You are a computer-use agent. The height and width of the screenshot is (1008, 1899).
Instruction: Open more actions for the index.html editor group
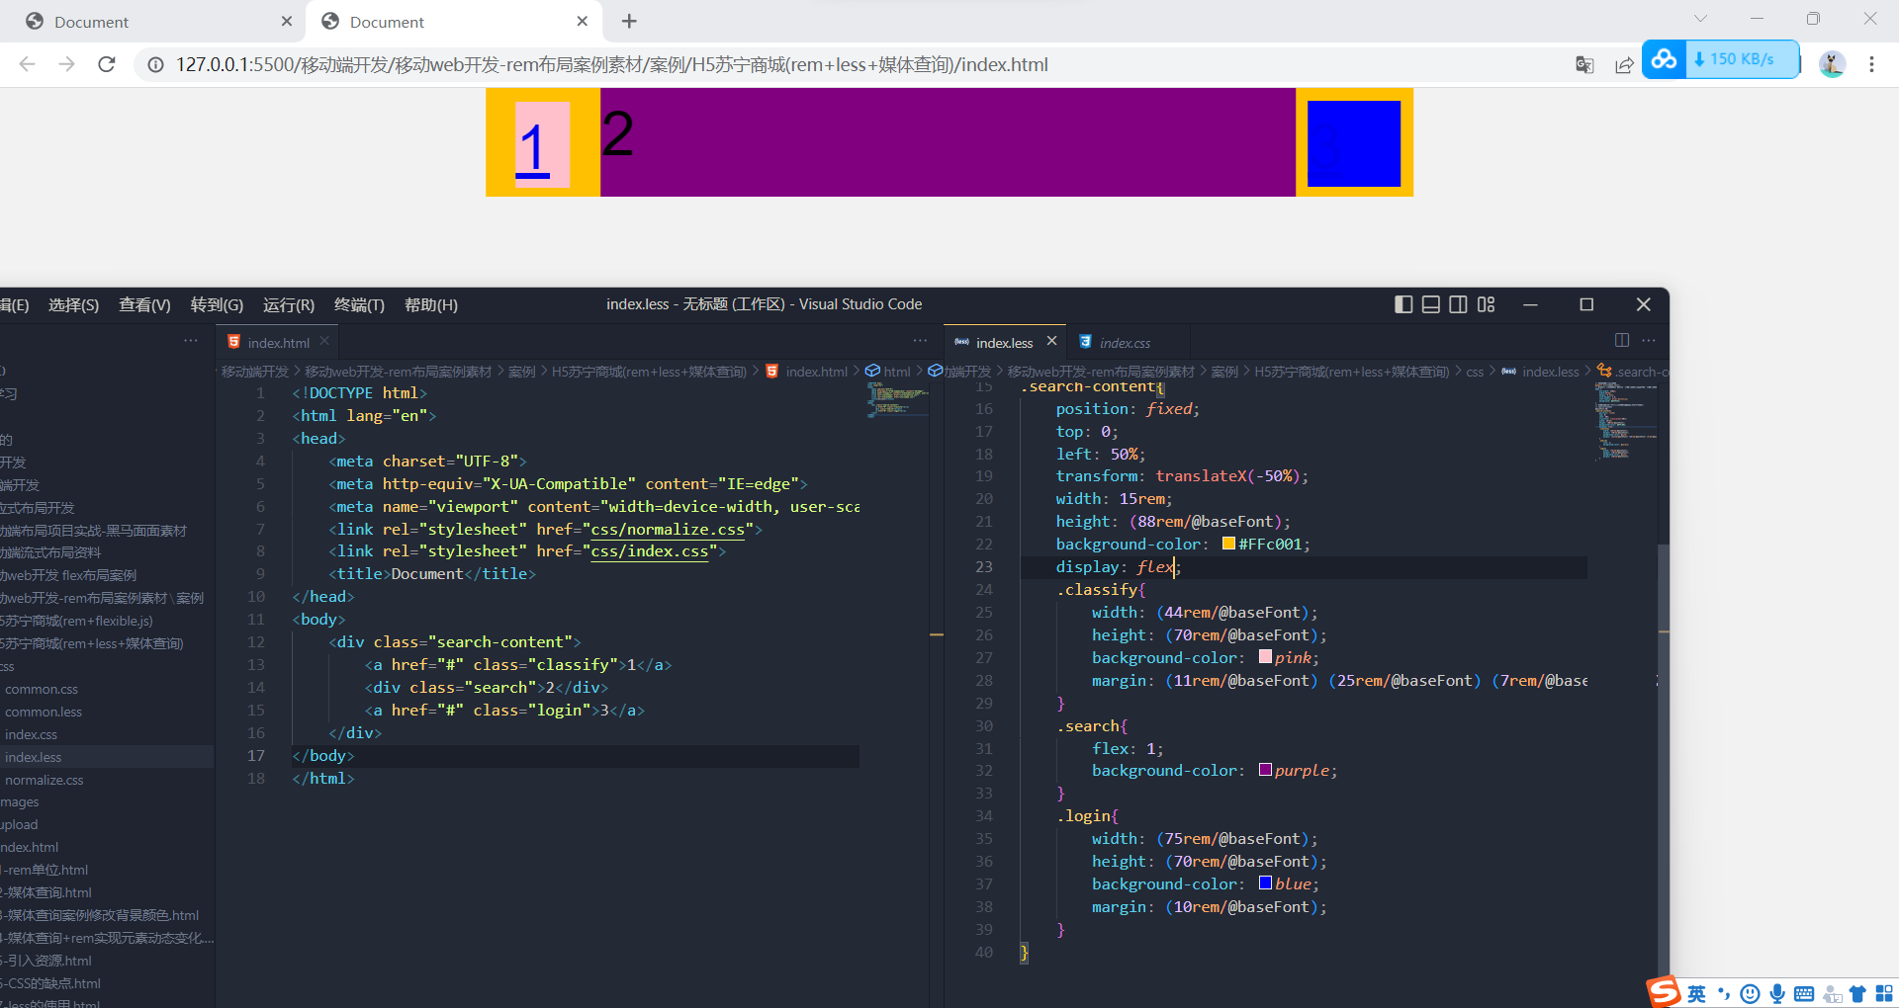click(920, 340)
